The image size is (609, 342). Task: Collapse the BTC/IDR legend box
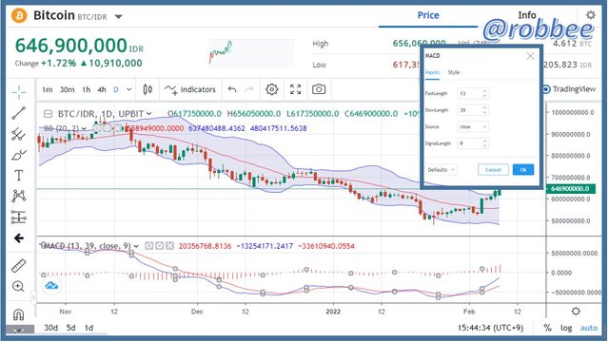[x=48, y=114]
